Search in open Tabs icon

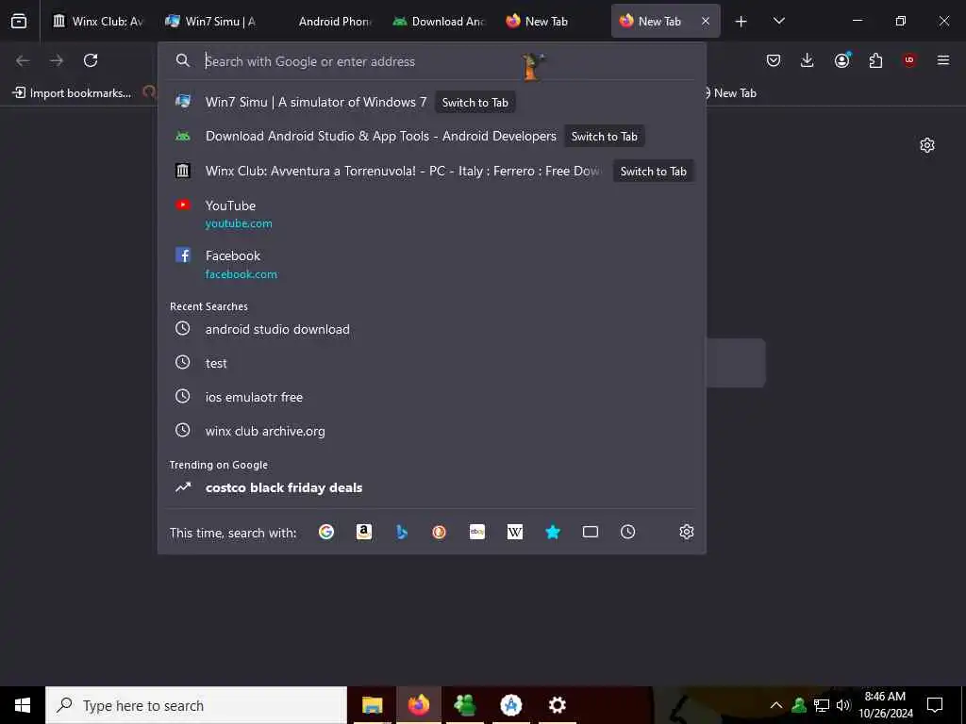591,532
